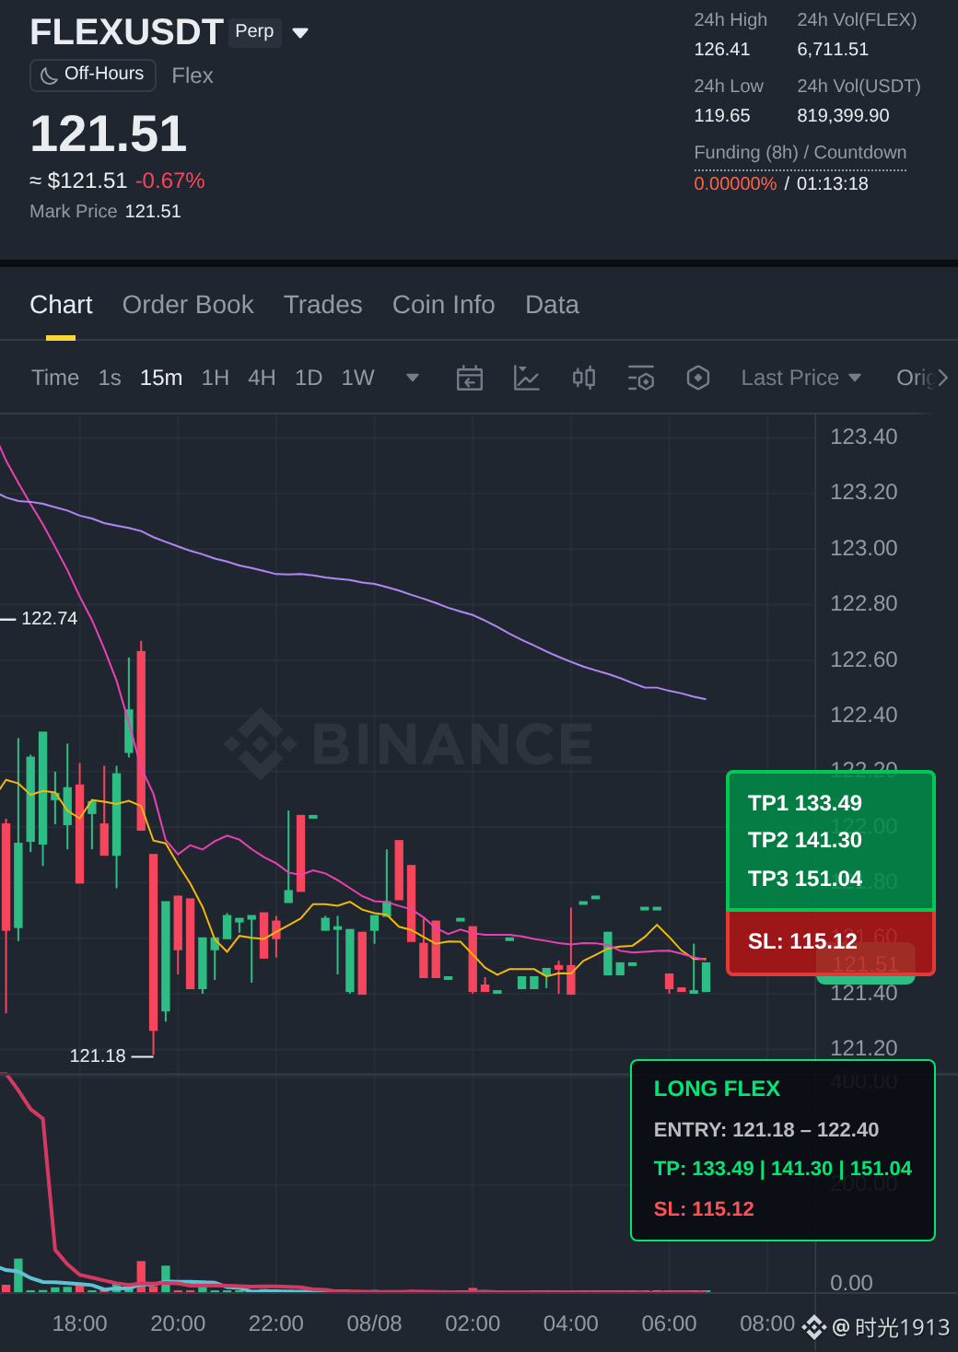Screen dimensions: 958x1352
Task: Tap the Flex coin name label
Action: [x=193, y=76]
